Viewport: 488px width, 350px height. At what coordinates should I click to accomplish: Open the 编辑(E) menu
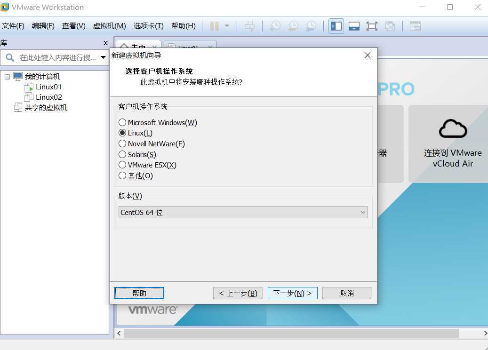(x=43, y=26)
